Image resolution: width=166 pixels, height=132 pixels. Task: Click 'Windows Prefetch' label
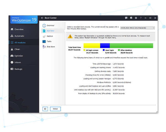tap(104, 82)
